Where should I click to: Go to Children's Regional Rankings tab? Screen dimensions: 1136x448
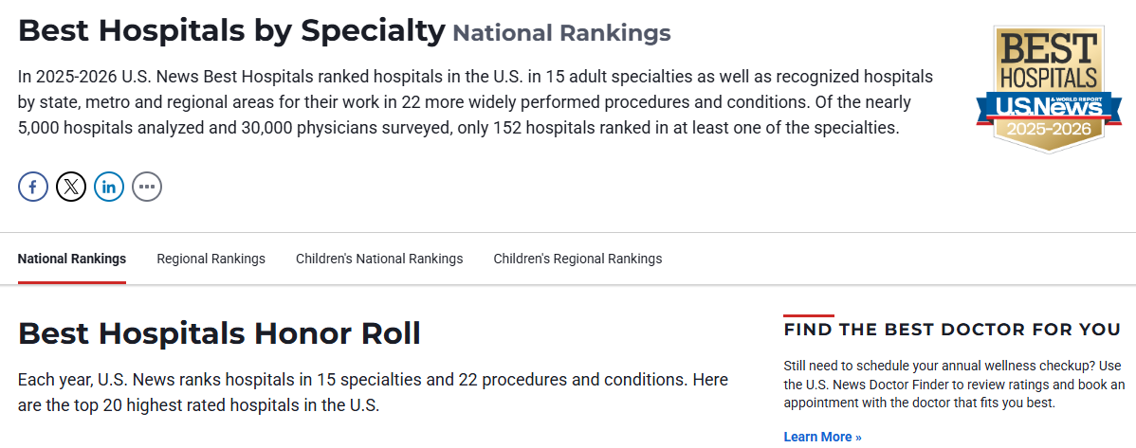(577, 259)
